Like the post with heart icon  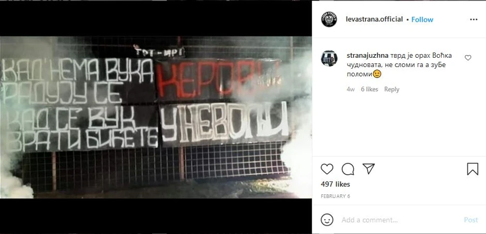point(327,169)
